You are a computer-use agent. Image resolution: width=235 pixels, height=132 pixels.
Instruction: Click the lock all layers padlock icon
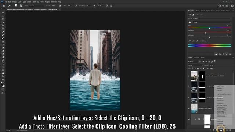pos(203,69)
